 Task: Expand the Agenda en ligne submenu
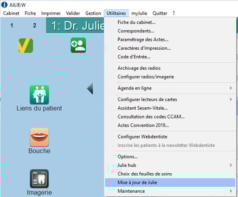tap(170, 88)
